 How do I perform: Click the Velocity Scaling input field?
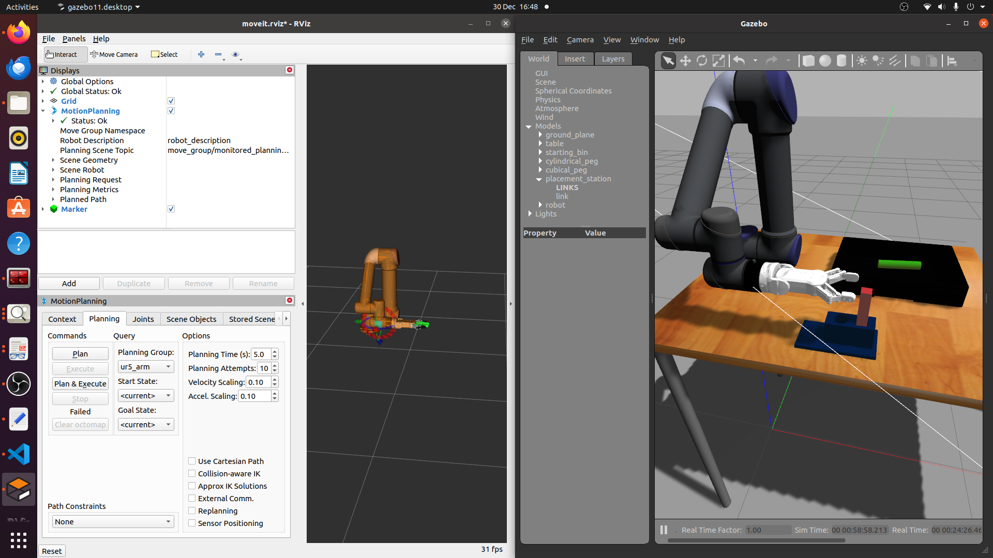pos(259,382)
